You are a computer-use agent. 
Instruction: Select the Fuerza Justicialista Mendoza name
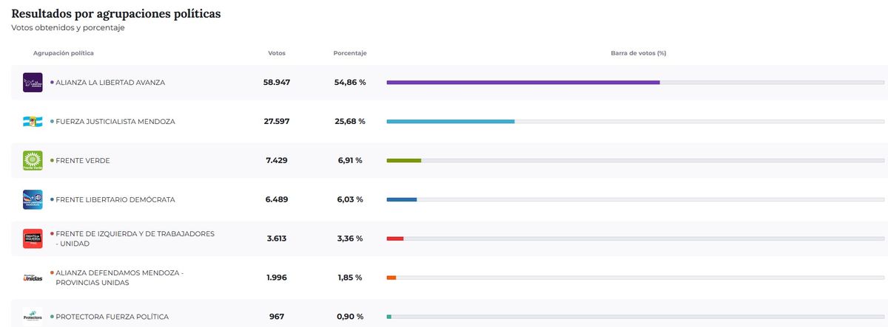pos(115,121)
